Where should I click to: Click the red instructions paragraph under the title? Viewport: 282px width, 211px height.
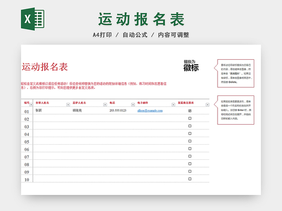94,85
